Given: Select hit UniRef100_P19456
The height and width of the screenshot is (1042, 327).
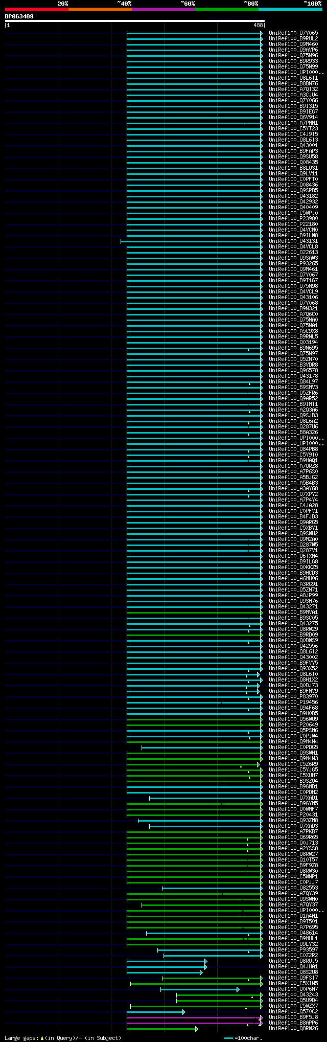Looking at the screenshot, I should pyautogui.click(x=293, y=702).
